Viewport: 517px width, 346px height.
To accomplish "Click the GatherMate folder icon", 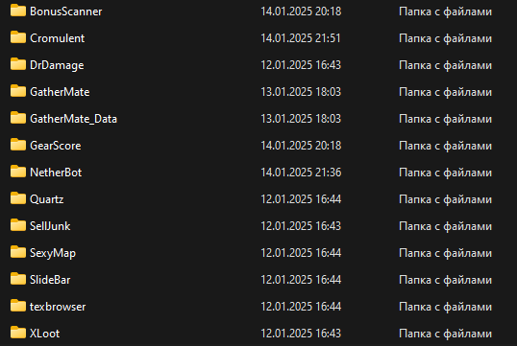I will click(18, 91).
